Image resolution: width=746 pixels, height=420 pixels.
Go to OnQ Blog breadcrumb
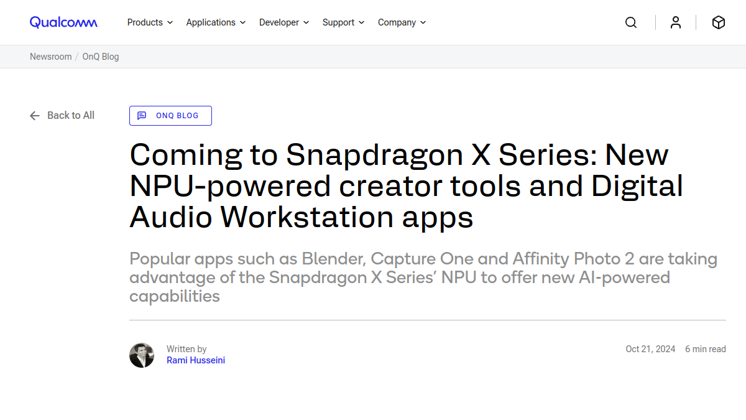pos(101,57)
